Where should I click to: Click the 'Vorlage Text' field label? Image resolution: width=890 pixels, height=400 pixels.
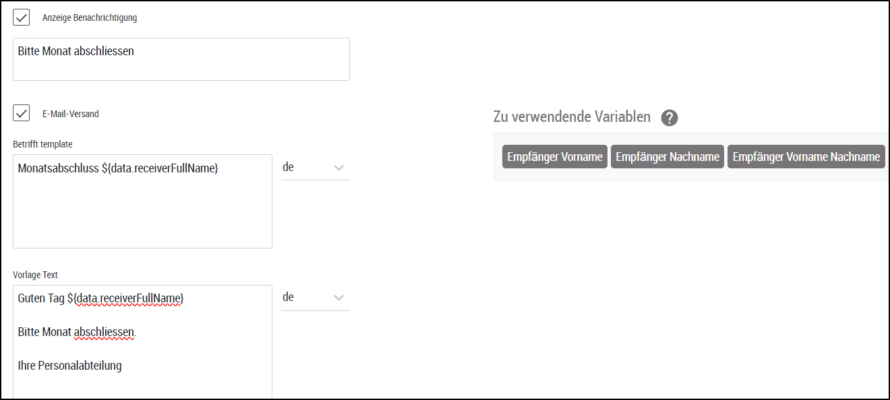click(x=36, y=275)
